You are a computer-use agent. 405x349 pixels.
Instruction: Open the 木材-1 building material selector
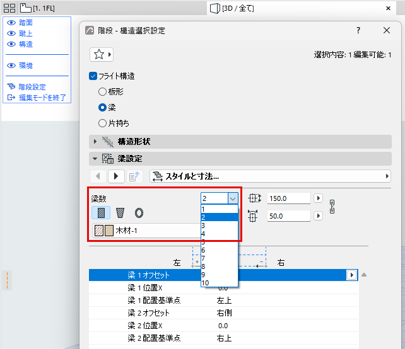point(147,231)
